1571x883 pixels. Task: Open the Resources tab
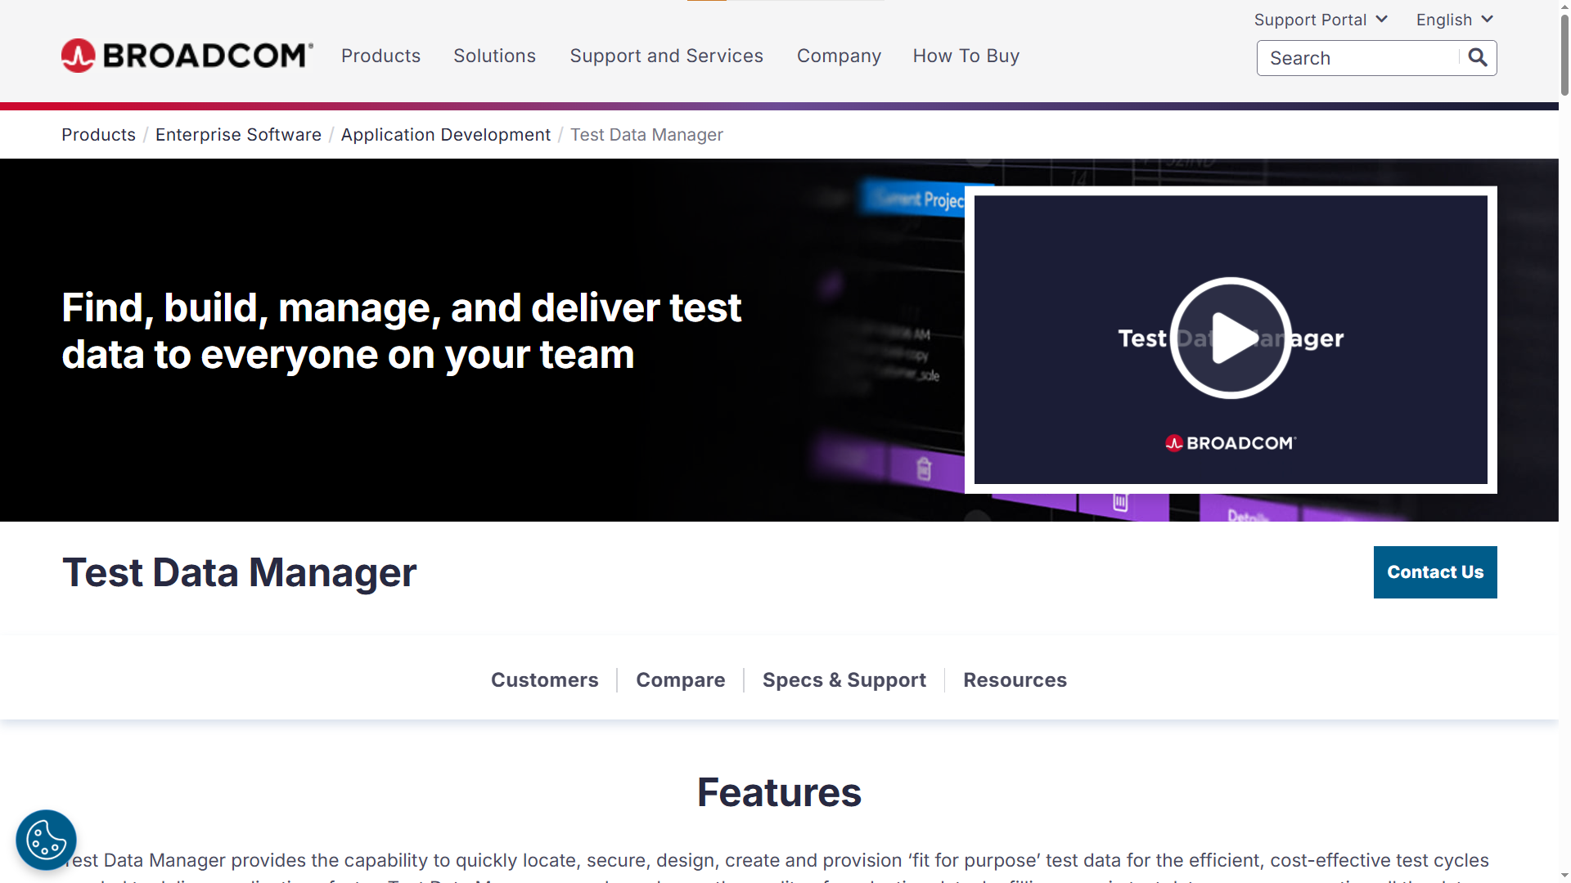tap(1015, 679)
